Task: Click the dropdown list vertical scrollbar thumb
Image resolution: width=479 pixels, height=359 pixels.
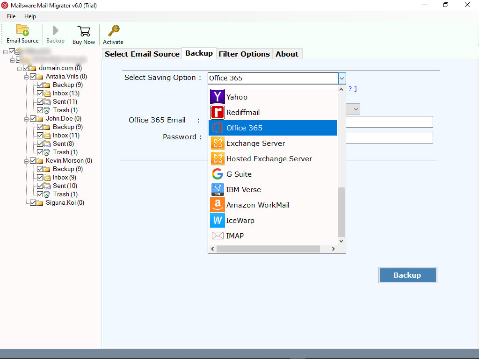Action: [x=341, y=212]
